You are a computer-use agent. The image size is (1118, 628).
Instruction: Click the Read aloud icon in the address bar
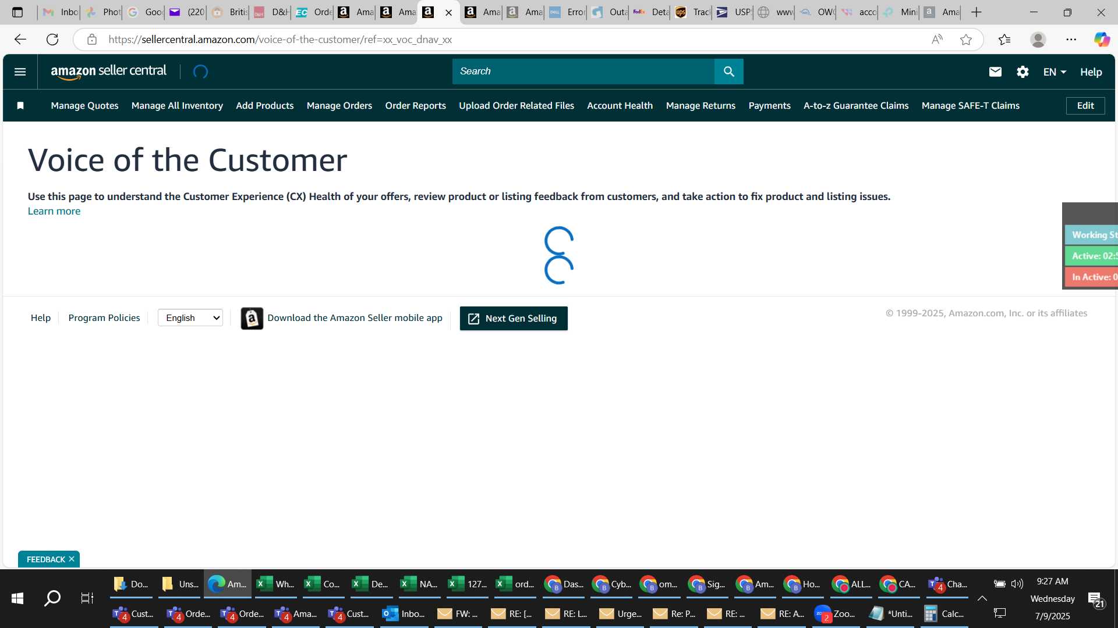pyautogui.click(x=937, y=40)
